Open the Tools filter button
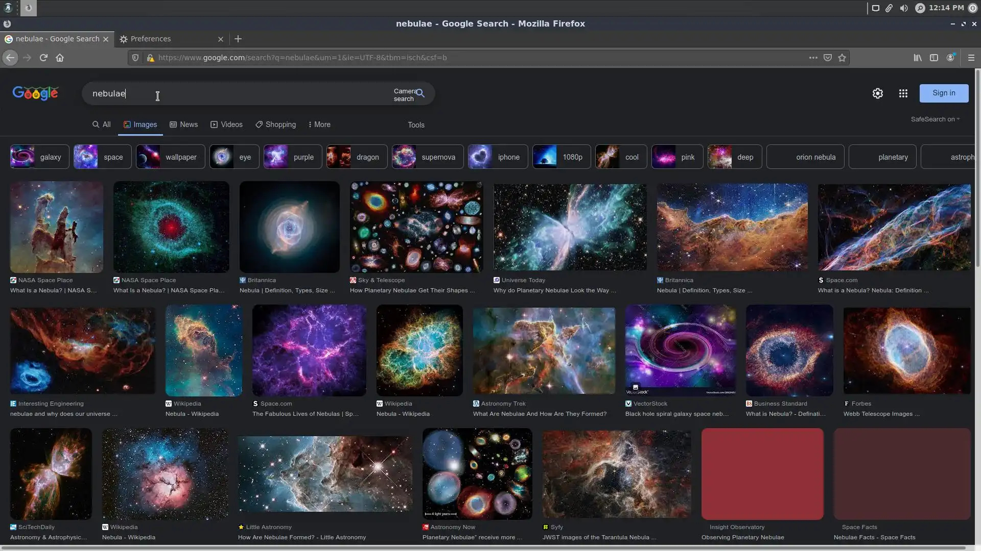This screenshot has width=981, height=551. (416, 125)
